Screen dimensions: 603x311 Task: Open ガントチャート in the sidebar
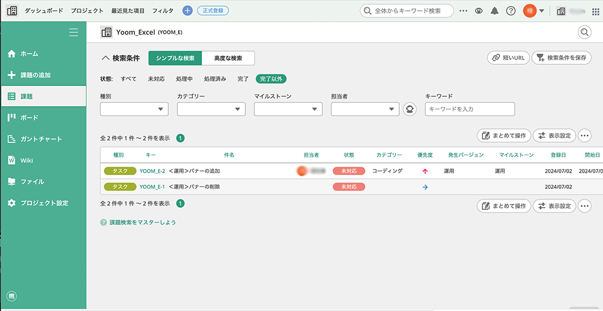41,139
